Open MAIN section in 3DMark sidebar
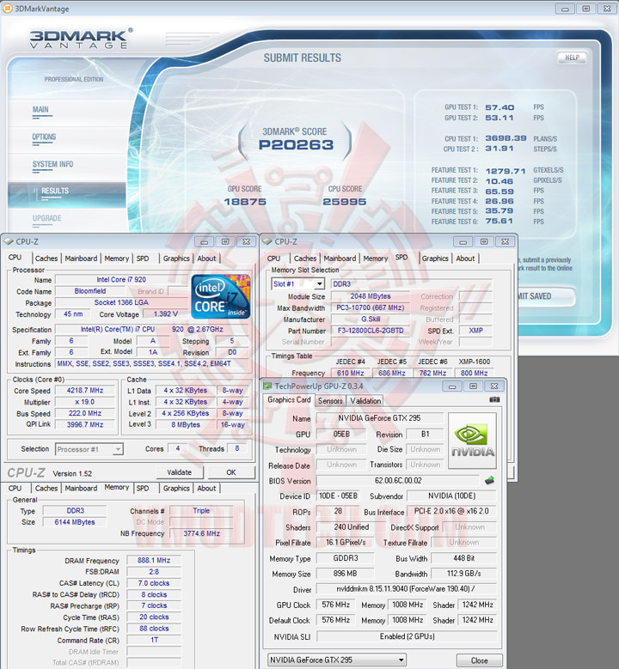Image resolution: width=619 pixels, height=669 pixels. tap(40, 110)
